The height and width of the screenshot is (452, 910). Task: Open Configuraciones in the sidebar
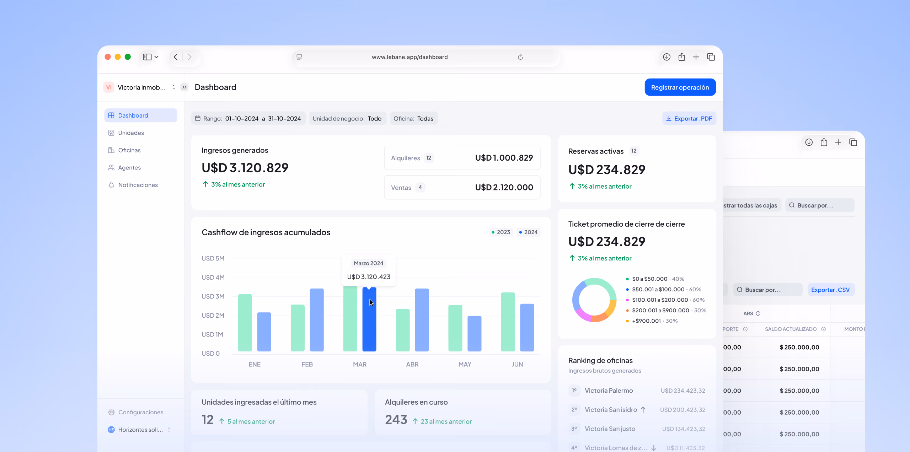pos(141,412)
